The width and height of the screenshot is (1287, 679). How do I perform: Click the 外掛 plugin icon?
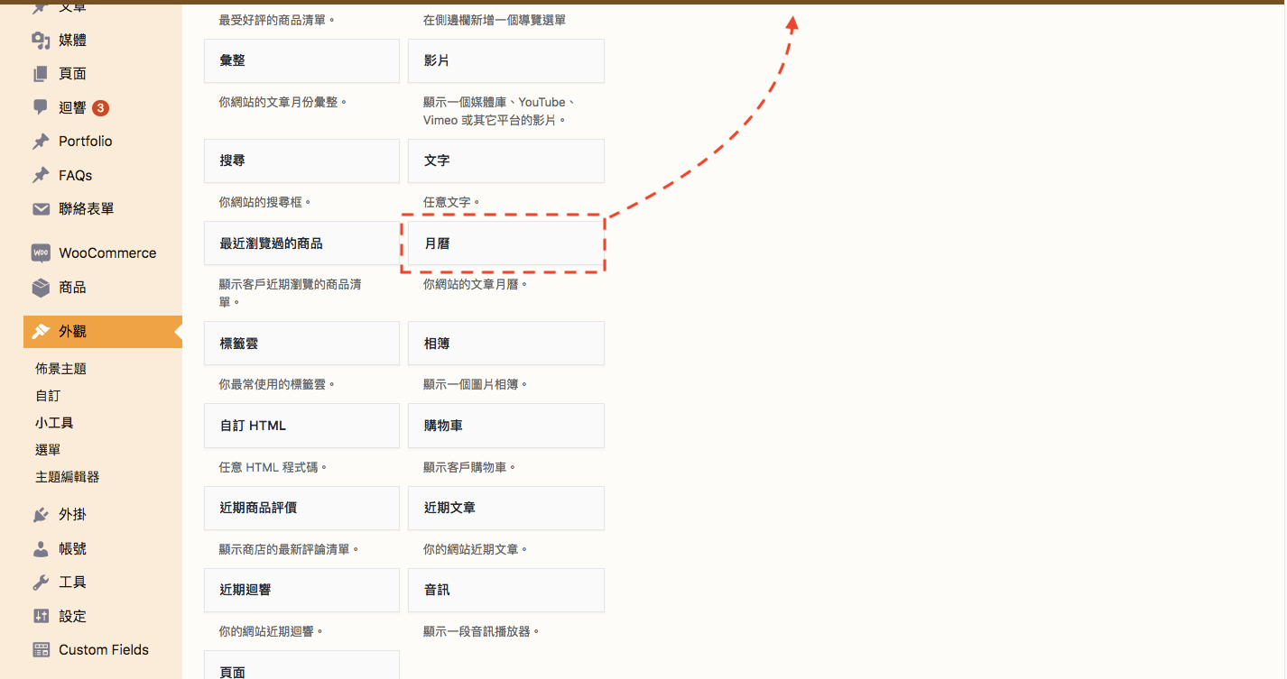(x=41, y=515)
